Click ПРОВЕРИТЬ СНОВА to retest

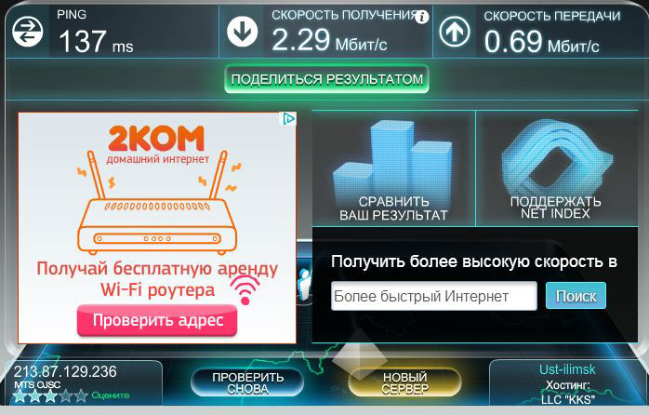[x=247, y=382]
